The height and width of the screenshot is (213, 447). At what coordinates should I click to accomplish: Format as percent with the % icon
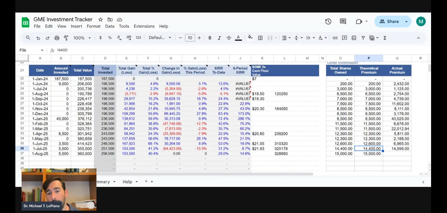pyautogui.click(x=110, y=38)
